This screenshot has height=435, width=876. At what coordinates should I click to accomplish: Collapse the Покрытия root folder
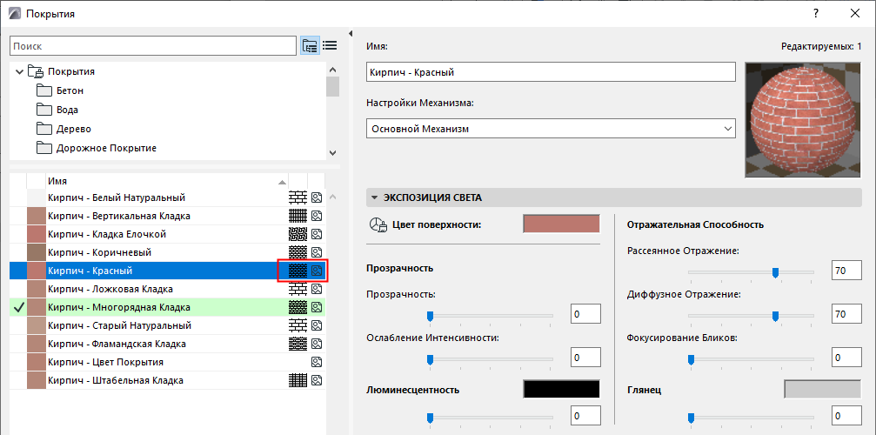(x=19, y=71)
